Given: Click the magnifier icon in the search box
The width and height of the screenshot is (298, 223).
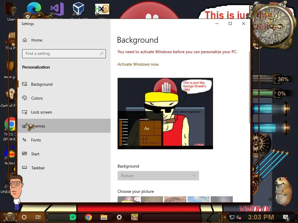Looking at the screenshot, I should point(102,54).
